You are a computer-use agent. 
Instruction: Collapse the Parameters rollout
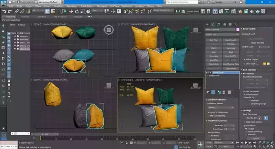tap(249, 74)
